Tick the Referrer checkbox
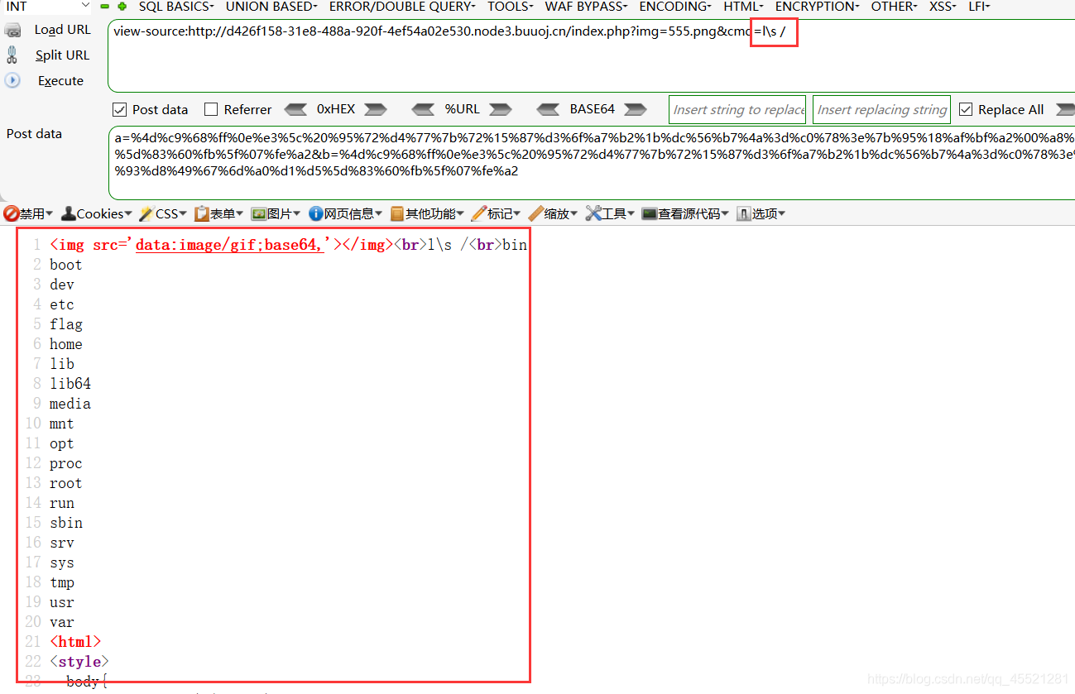This screenshot has width=1075, height=694. tap(211, 109)
